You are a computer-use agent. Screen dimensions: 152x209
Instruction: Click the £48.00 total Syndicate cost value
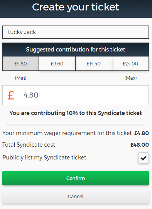pos(140,145)
